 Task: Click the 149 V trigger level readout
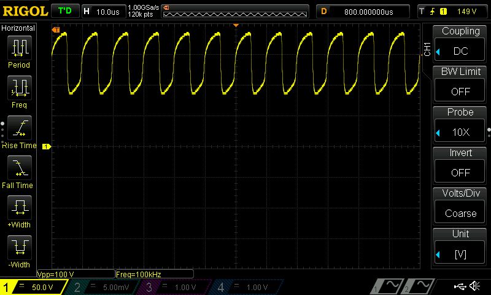tap(466, 12)
